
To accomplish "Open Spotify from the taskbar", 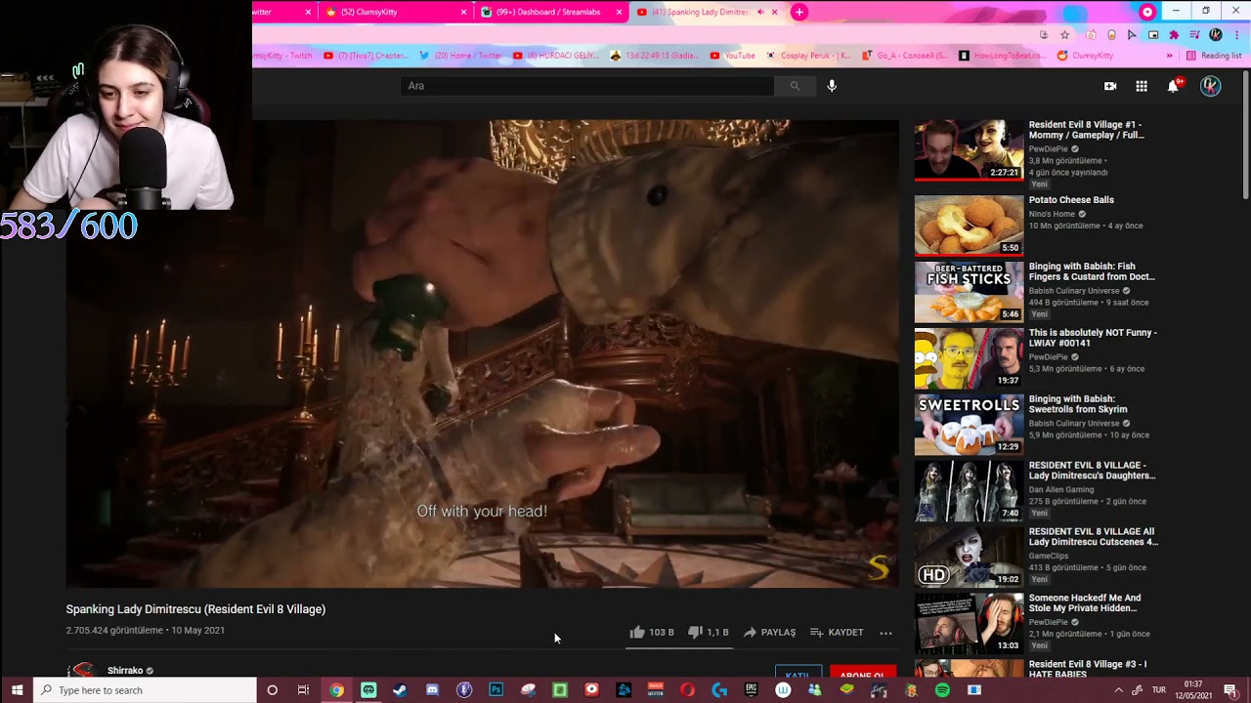I will pyautogui.click(x=942, y=690).
